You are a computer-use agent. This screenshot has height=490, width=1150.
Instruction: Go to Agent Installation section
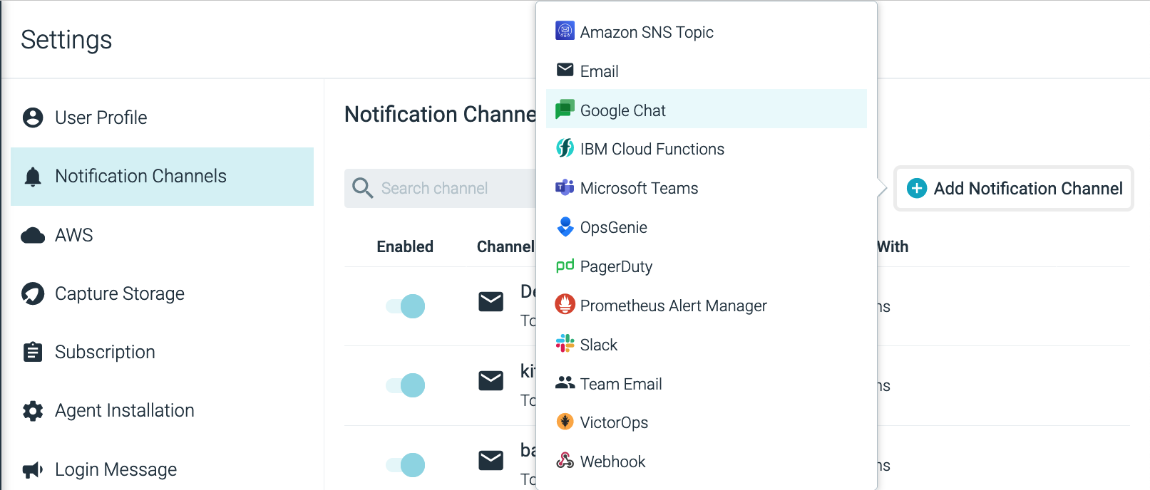point(163,410)
